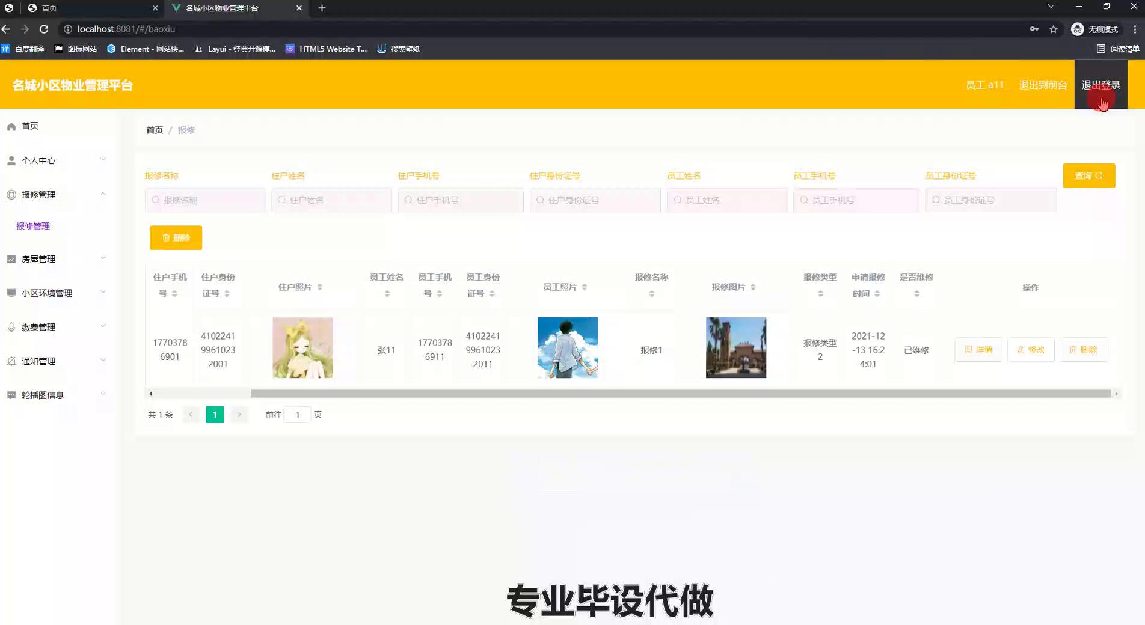
Task: Click the browser reload icon
Action: tap(44, 29)
